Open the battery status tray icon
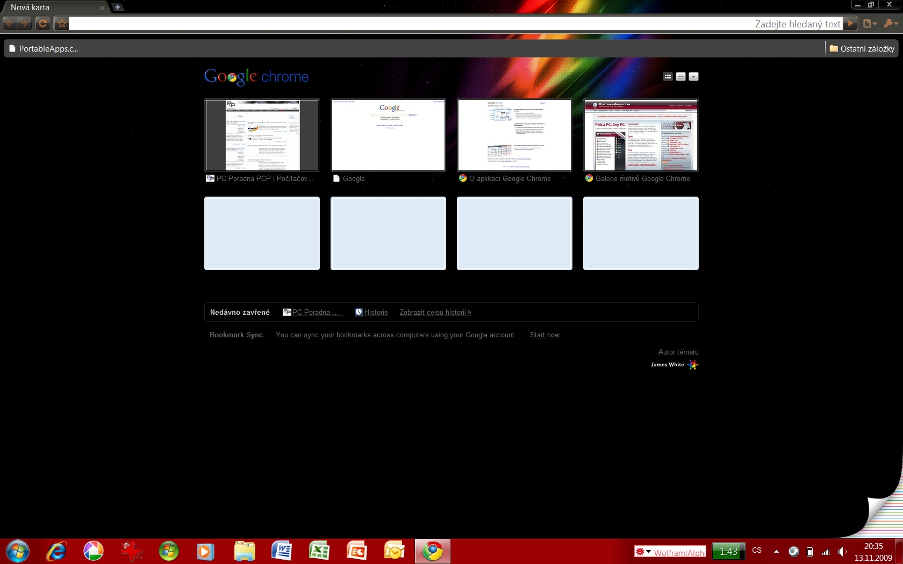The width and height of the screenshot is (903, 564). 809,552
